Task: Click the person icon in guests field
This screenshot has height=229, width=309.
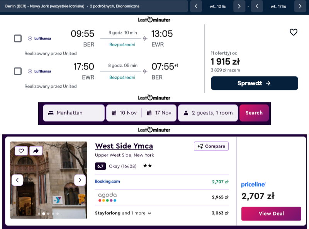Action: 186,113
